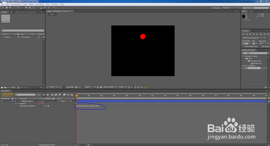Select the Unified Camera tool

click(x=18, y=8)
